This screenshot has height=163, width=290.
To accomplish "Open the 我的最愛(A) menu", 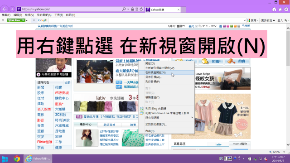I will 44,15.
